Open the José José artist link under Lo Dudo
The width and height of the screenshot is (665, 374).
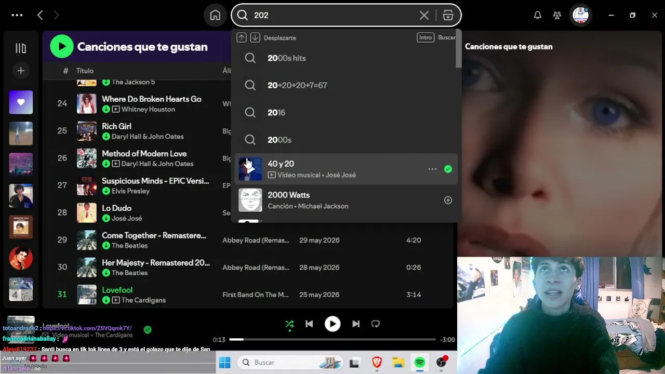[x=127, y=218]
